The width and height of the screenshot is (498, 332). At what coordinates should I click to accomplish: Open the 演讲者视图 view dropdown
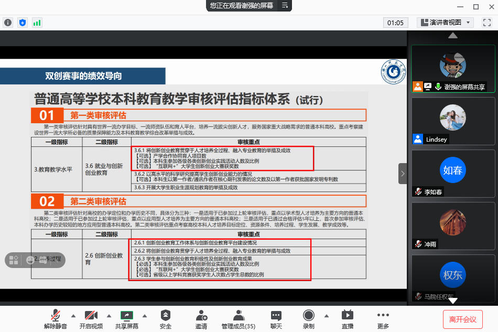point(445,23)
